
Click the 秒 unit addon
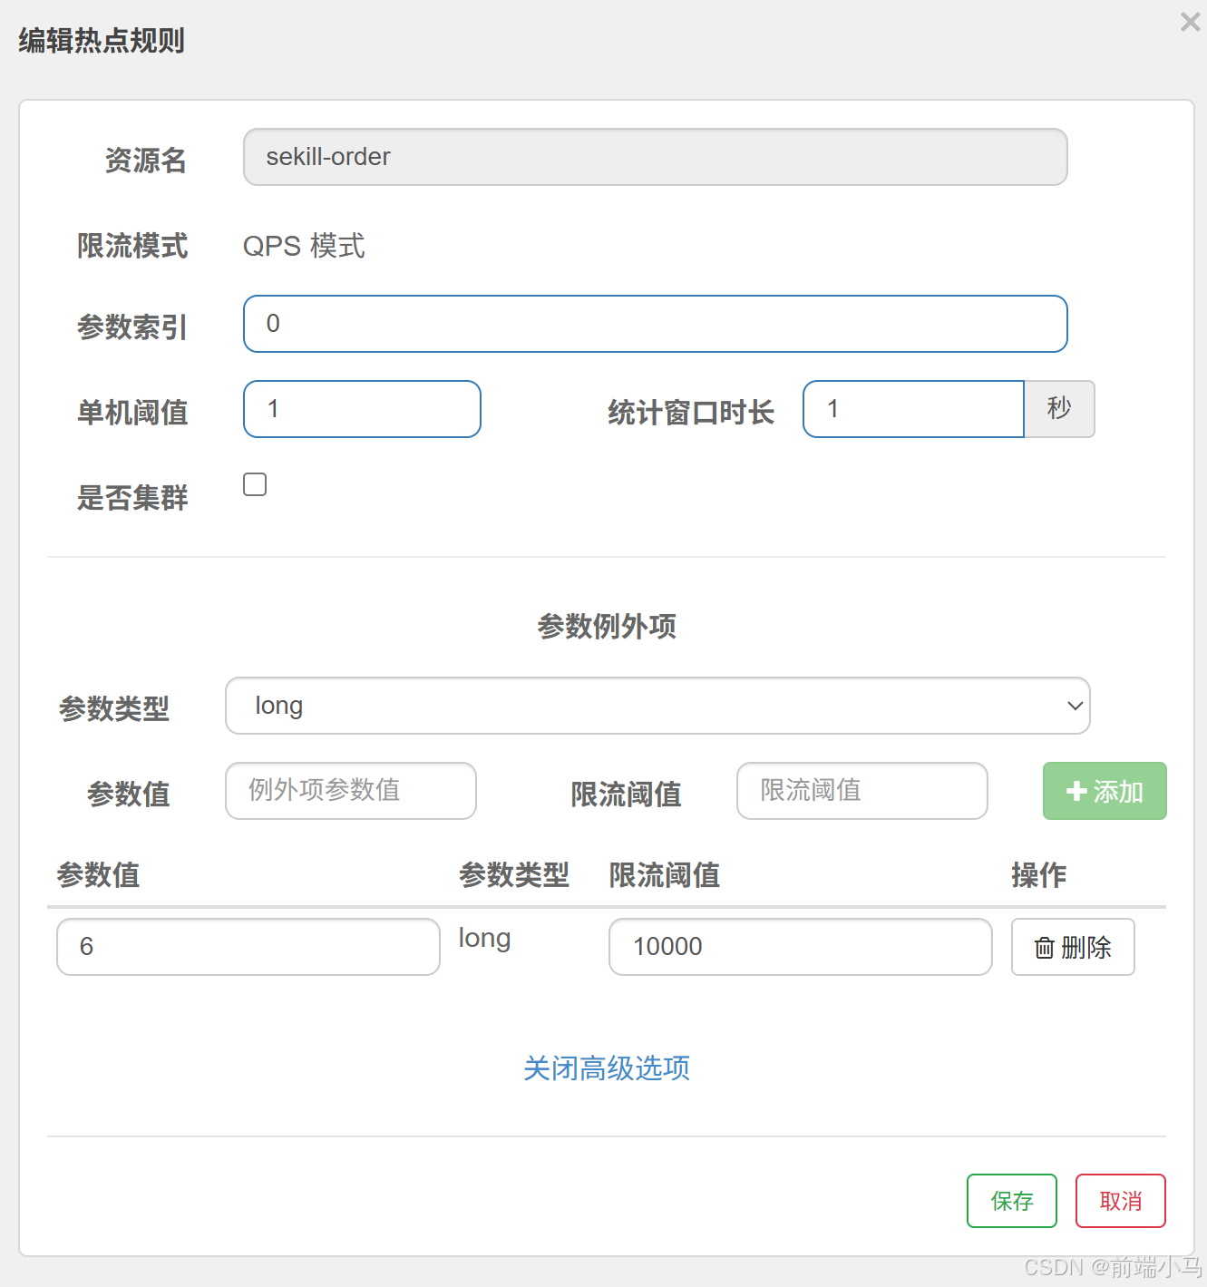click(1059, 409)
